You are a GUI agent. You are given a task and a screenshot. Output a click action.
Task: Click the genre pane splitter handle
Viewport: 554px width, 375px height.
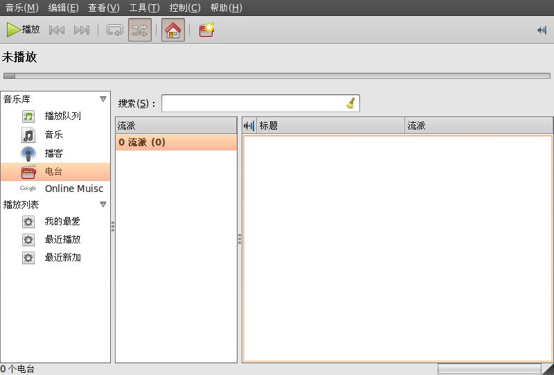click(240, 239)
